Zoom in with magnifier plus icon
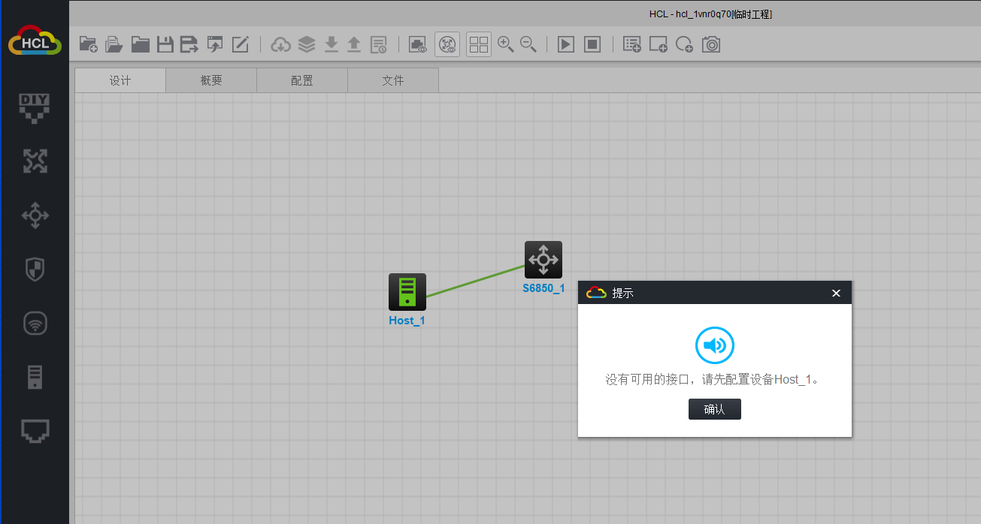This screenshot has width=981, height=524. point(506,44)
